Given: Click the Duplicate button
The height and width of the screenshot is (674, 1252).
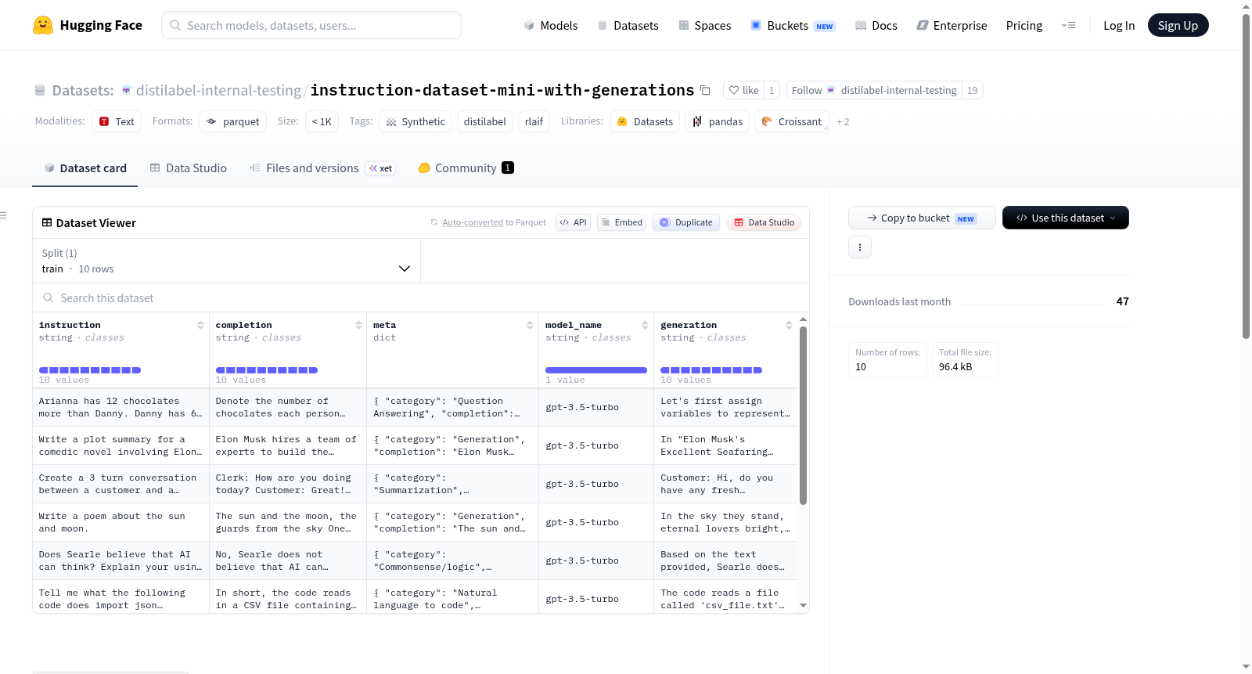Looking at the screenshot, I should click(x=686, y=222).
